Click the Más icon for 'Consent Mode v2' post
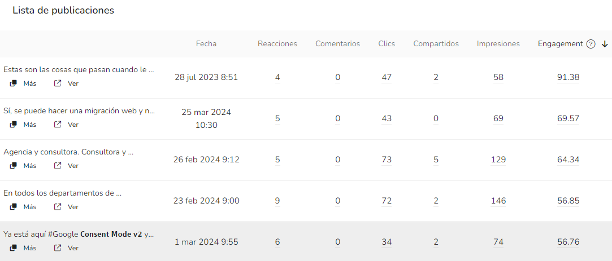The height and width of the screenshot is (261, 612). (x=14, y=248)
